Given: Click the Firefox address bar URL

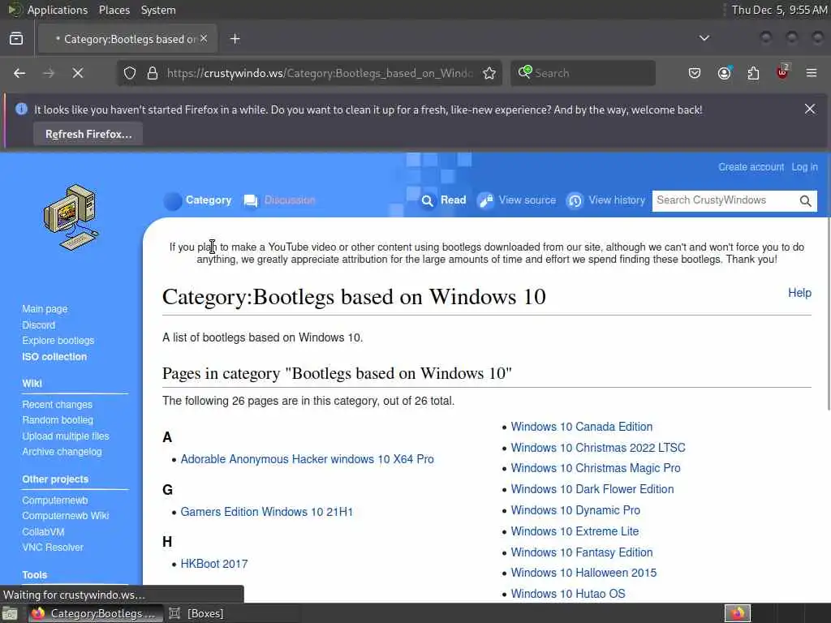Looking at the screenshot, I should [320, 73].
